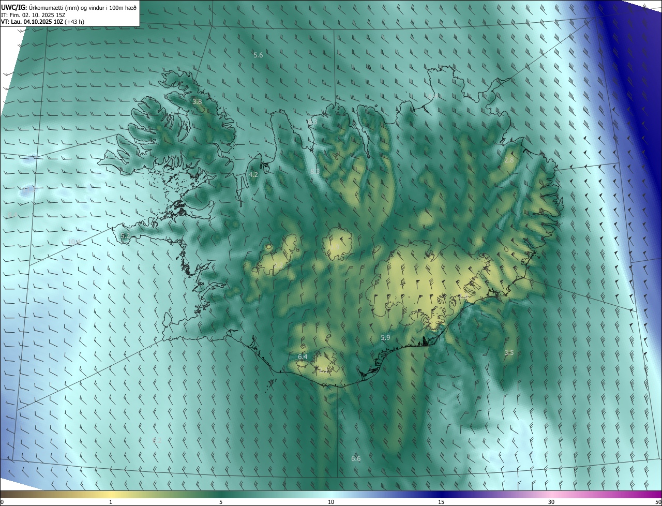Click the '50' tick on the color scale
Image resolution: width=662 pixels, height=506 pixels.
658,502
